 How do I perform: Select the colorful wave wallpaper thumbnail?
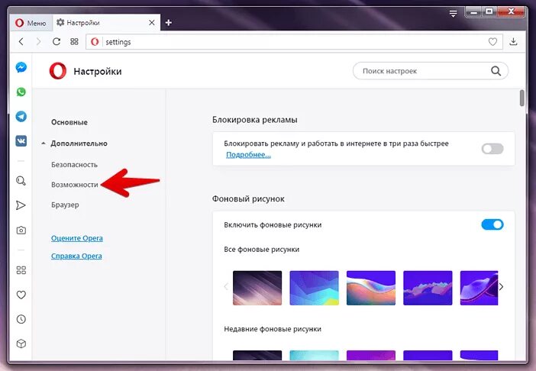[x=371, y=288]
